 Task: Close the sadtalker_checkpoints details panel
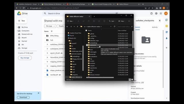pyautogui.click(x=160, y=21)
